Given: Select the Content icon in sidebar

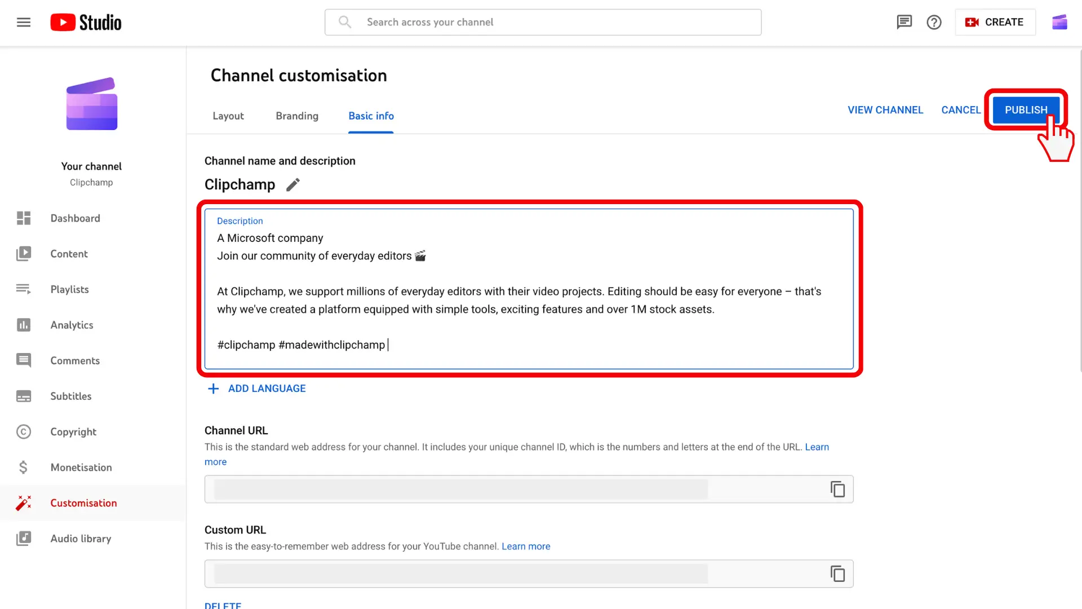Looking at the screenshot, I should [23, 254].
